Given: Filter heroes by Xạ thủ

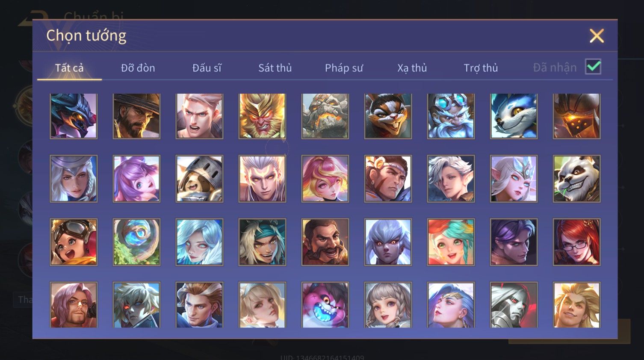Looking at the screenshot, I should pos(412,68).
